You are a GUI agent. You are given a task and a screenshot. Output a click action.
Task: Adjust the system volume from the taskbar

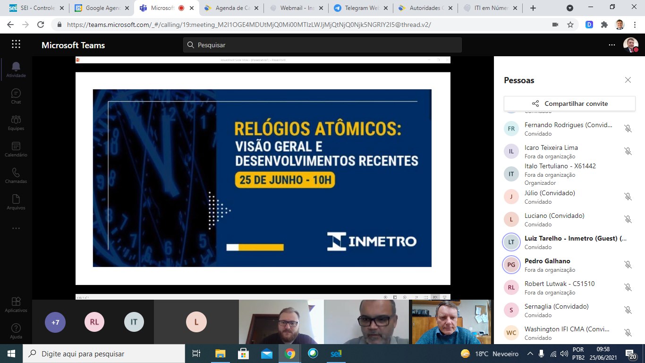564,353
